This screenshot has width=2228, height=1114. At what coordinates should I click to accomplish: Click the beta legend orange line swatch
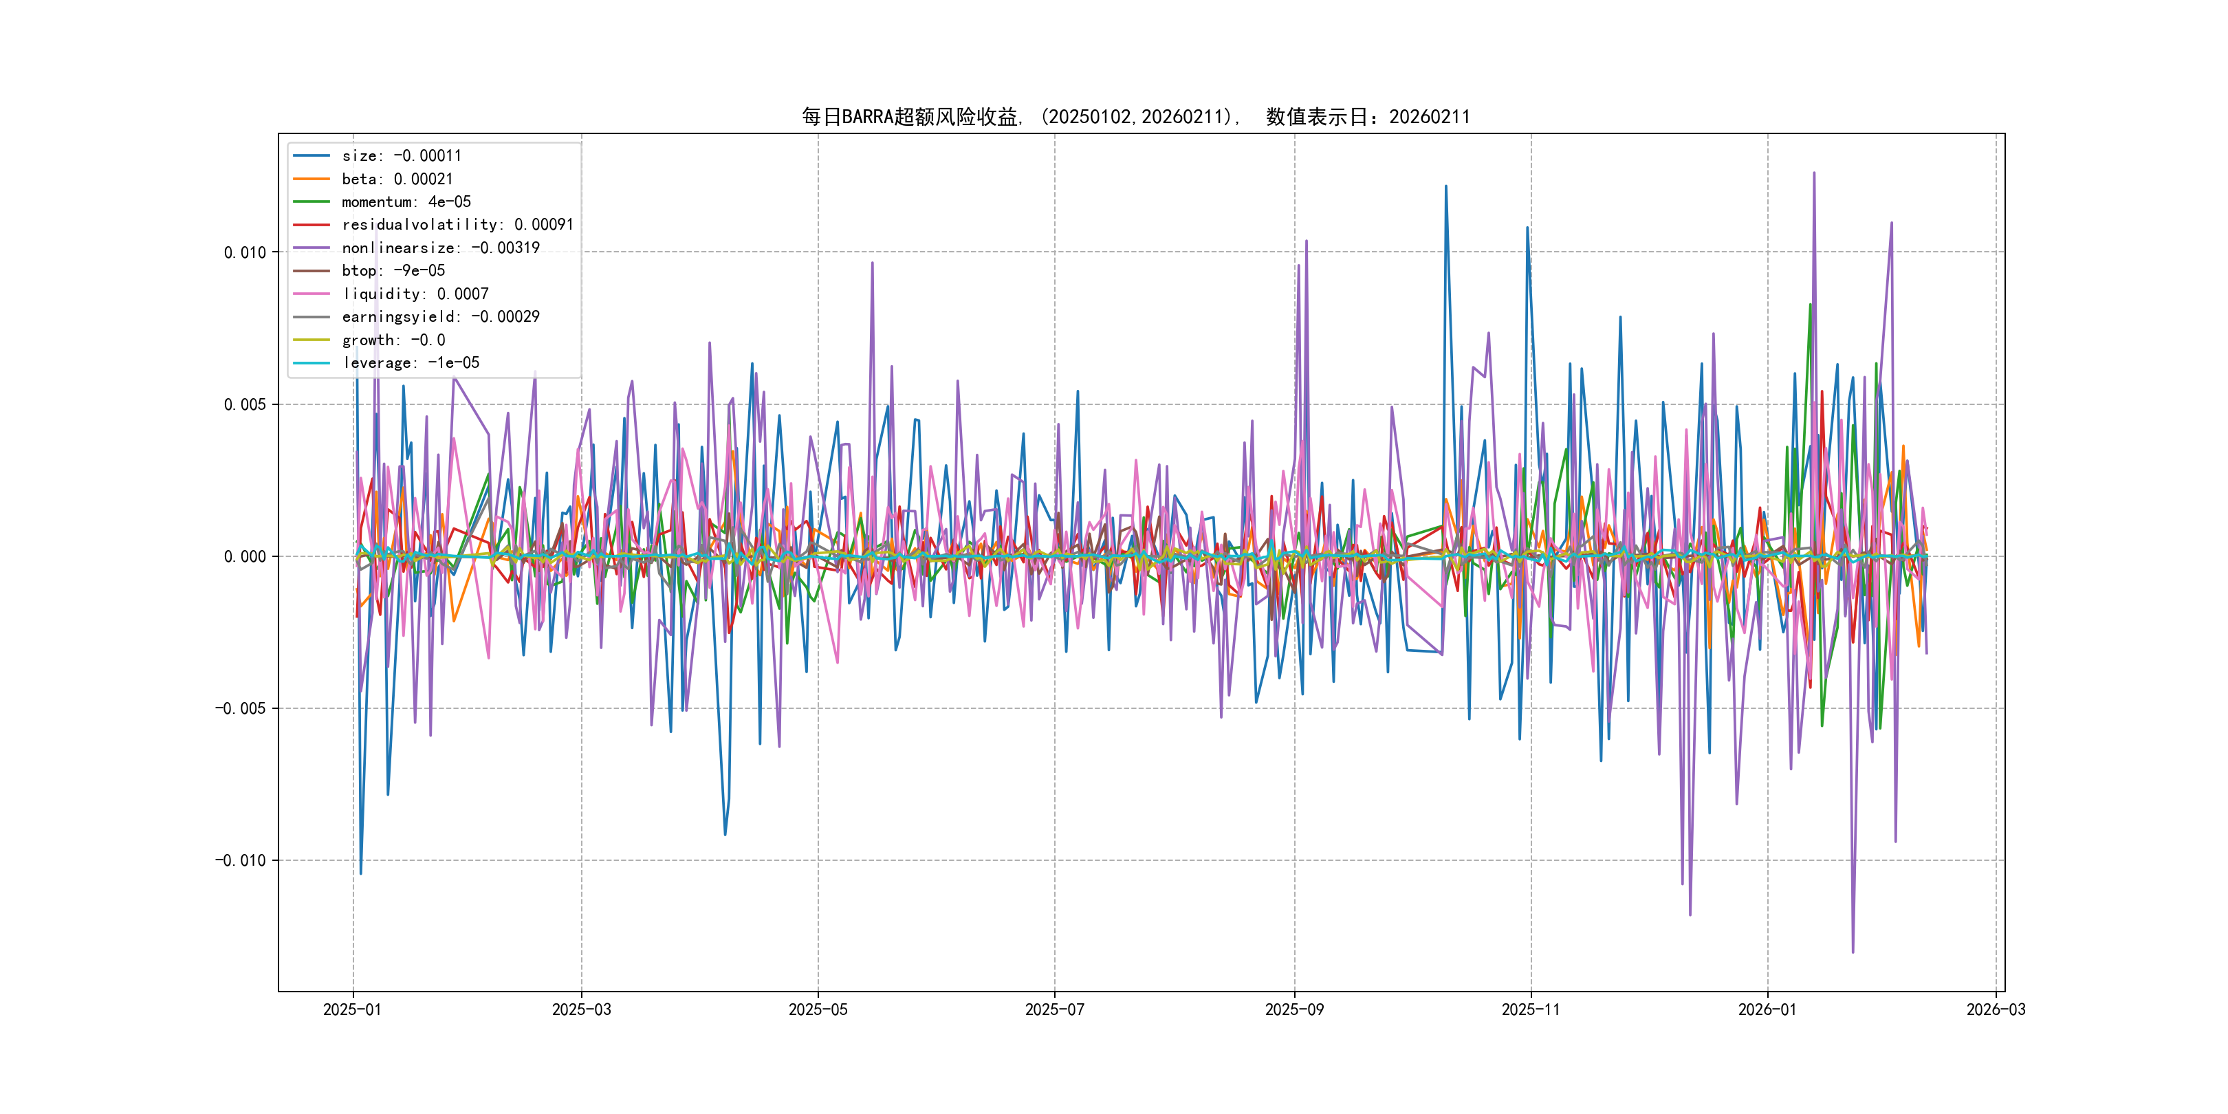pos(312,179)
